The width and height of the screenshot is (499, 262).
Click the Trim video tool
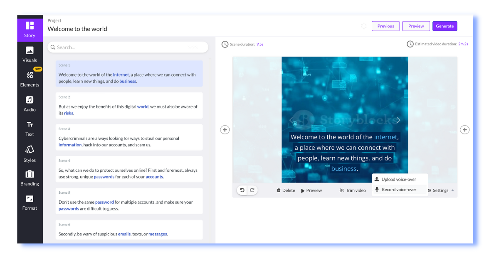point(353,190)
